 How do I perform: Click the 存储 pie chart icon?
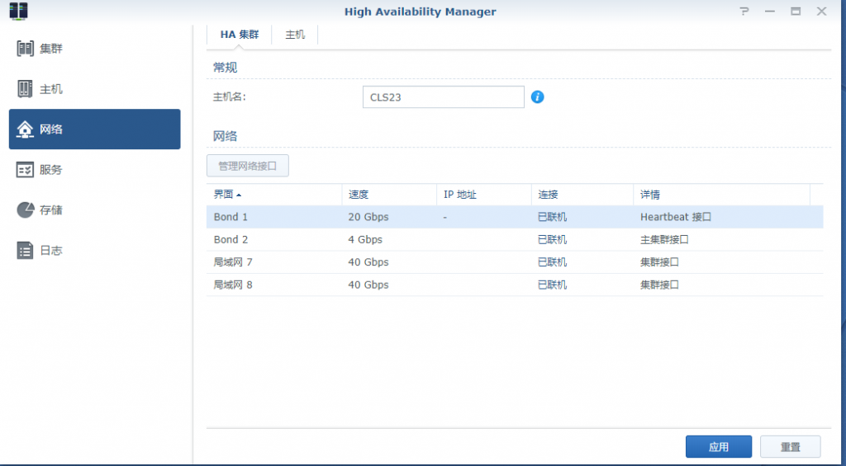tap(25, 210)
